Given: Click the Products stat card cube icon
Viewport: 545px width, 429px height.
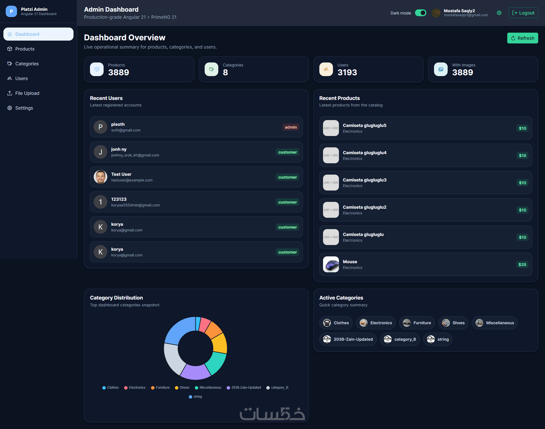Looking at the screenshot, I should [x=97, y=69].
